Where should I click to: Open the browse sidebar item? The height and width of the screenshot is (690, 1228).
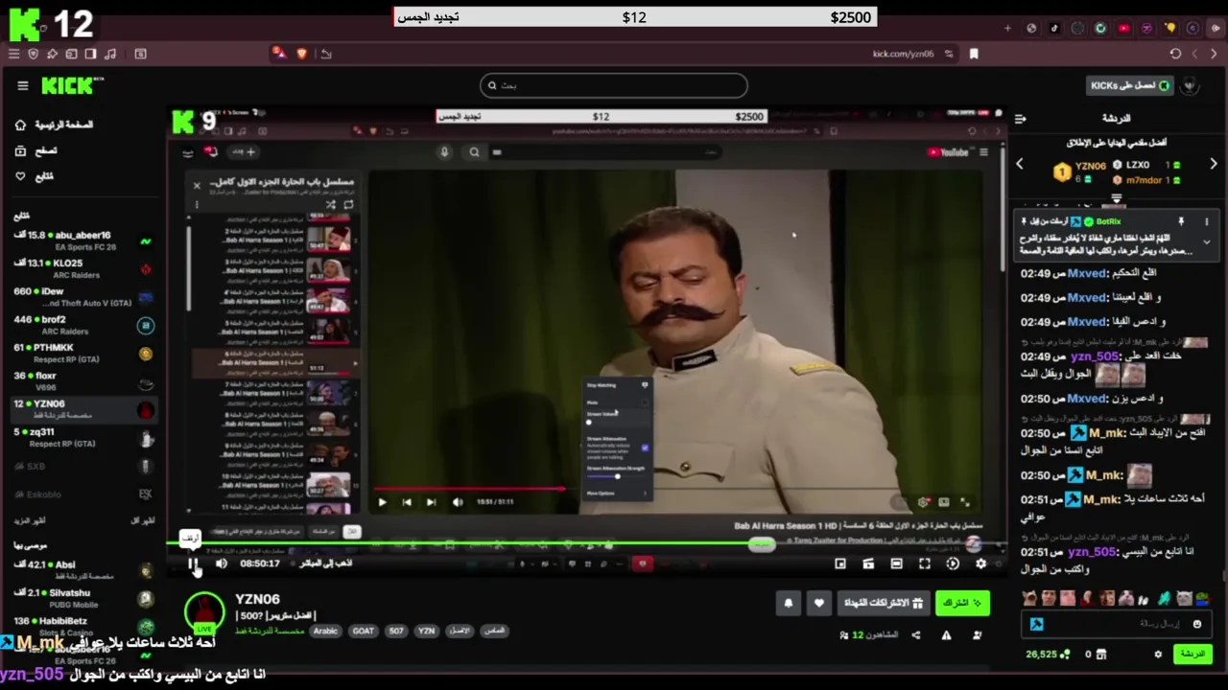coord(35,150)
